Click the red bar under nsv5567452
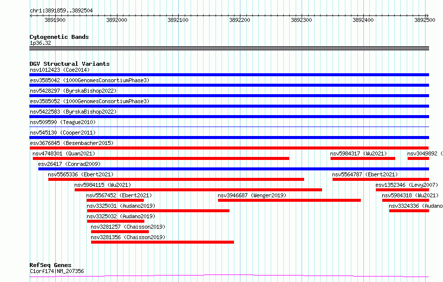Image resolution: width=443 pixels, height=282 pixels. pos(115,200)
